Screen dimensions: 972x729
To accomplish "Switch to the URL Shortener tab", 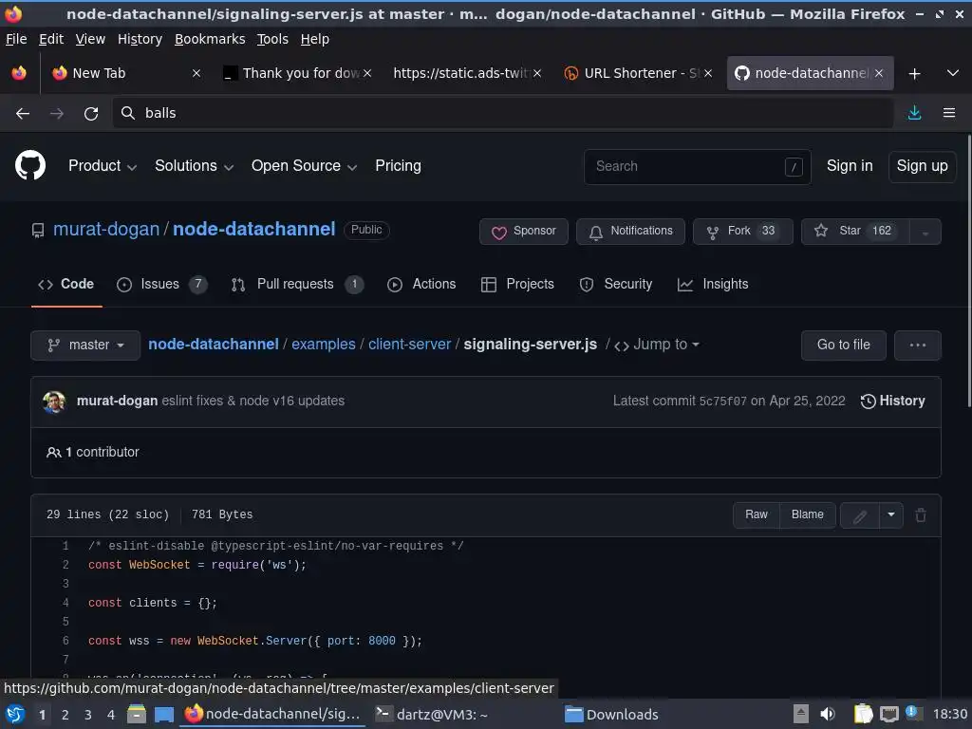I will tap(637, 73).
